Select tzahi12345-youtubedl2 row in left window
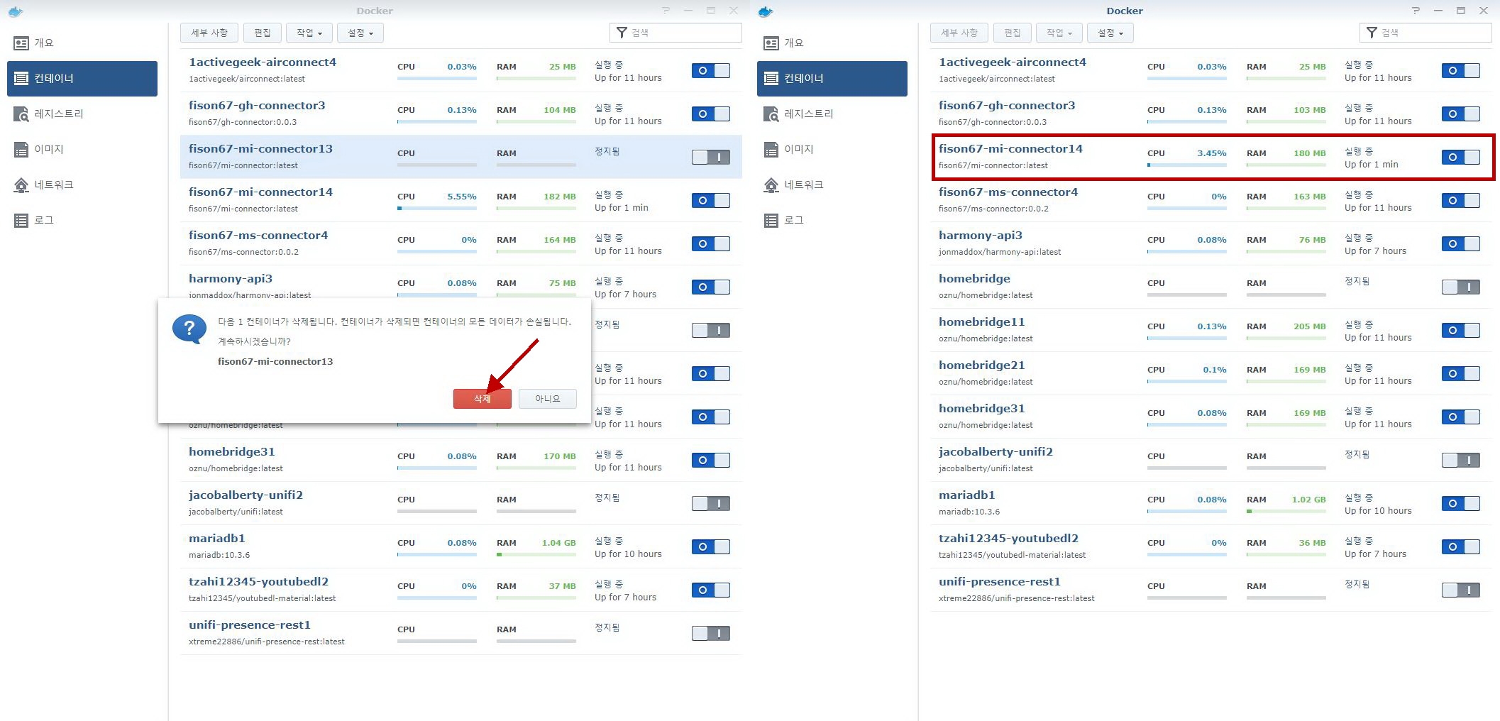 pos(461,590)
